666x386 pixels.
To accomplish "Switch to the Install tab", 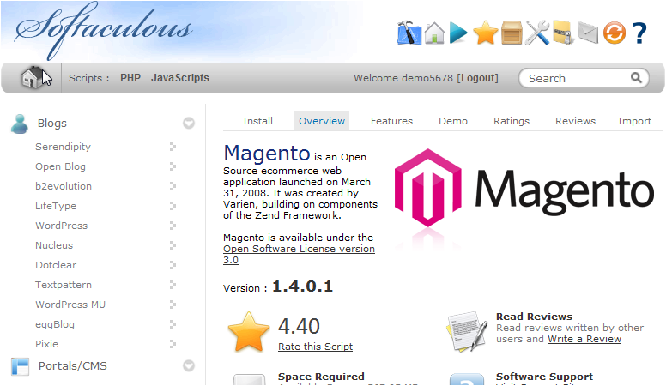I will 257,121.
